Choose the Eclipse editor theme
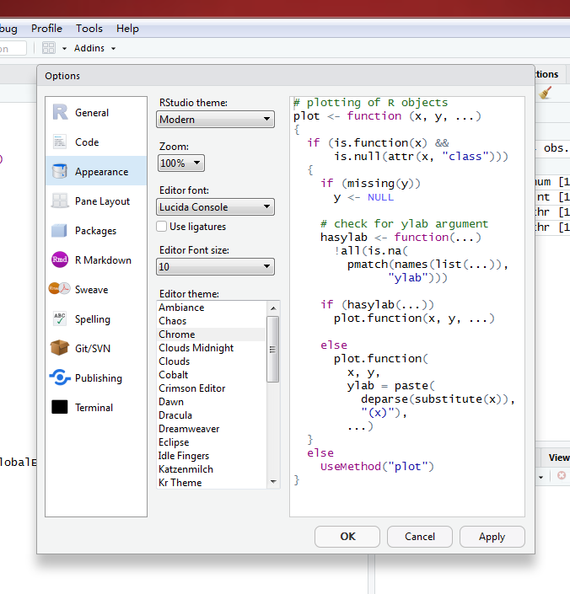 212,442
